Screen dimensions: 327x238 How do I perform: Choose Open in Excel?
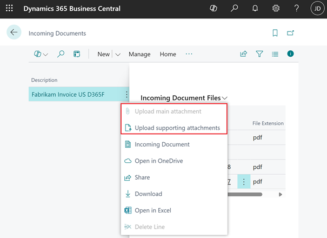tap(174, 210)
